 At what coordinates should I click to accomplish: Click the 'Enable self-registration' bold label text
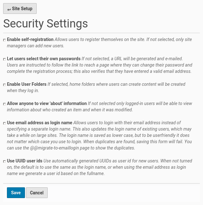30,40
